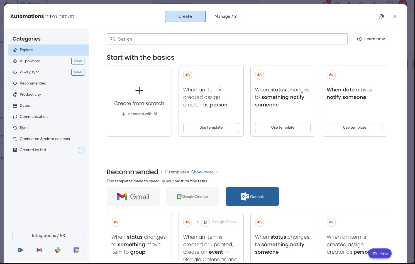Open Connected & mirror columns category
Screen dimensions: 415x264
(48, 139)
